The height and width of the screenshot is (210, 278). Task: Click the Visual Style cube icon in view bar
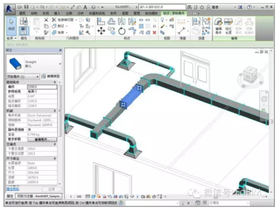(x=93, y=197)
